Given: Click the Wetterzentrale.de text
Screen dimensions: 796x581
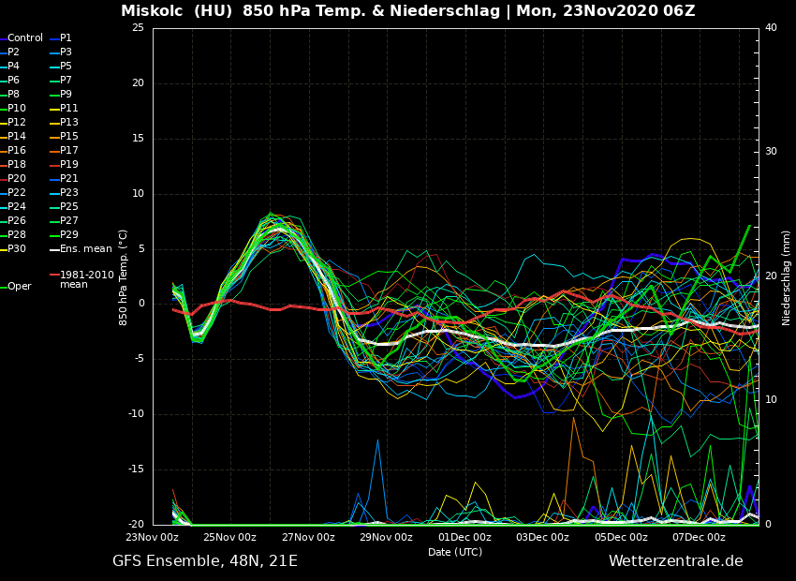Looking at the screenshot, I should tap(675, 561).
